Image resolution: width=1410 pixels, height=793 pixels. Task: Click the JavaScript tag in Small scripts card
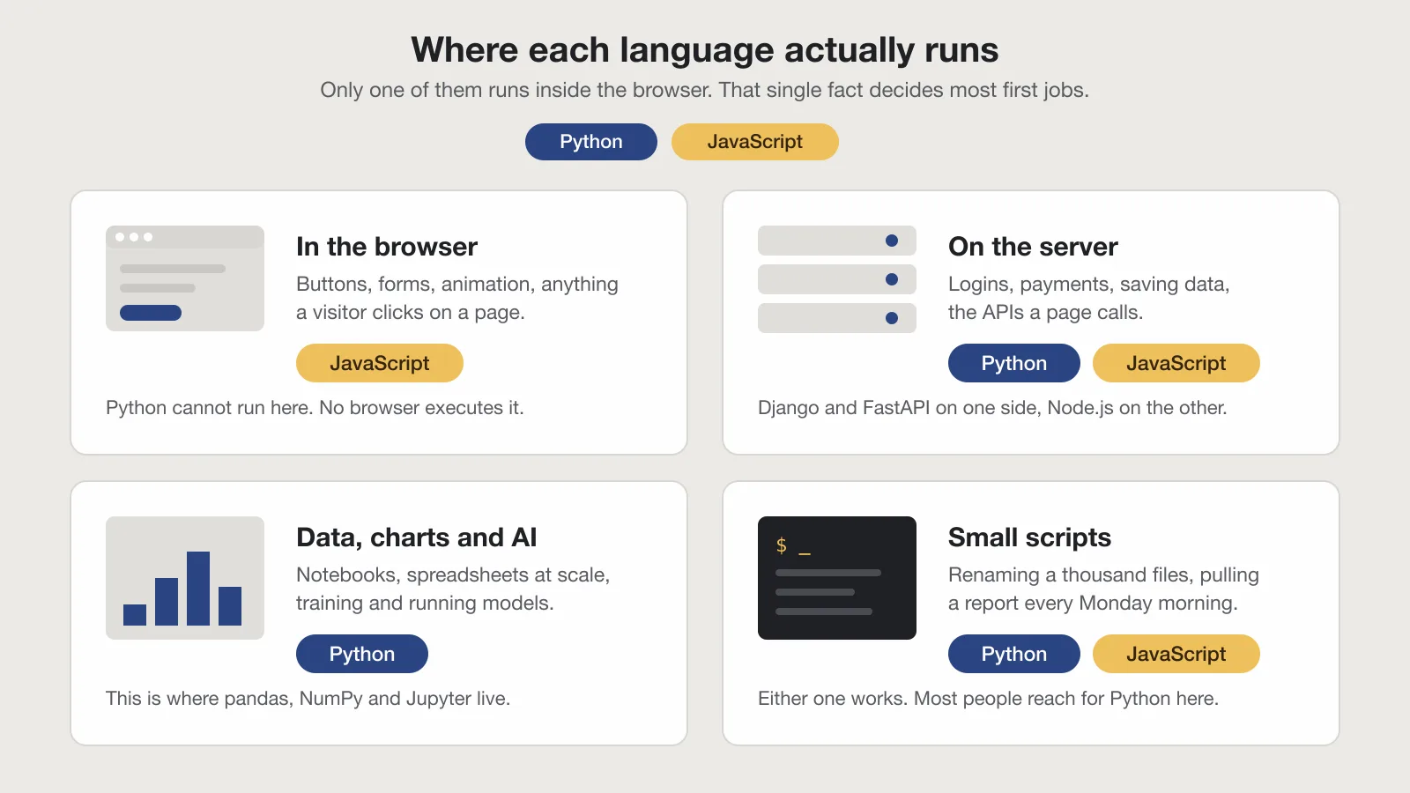pos(1176,654)
